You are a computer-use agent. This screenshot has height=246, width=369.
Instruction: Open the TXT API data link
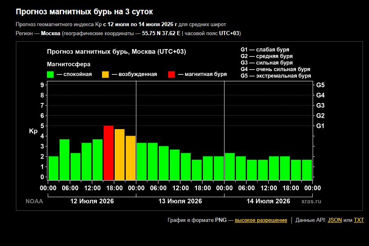[x=359, y=220]
